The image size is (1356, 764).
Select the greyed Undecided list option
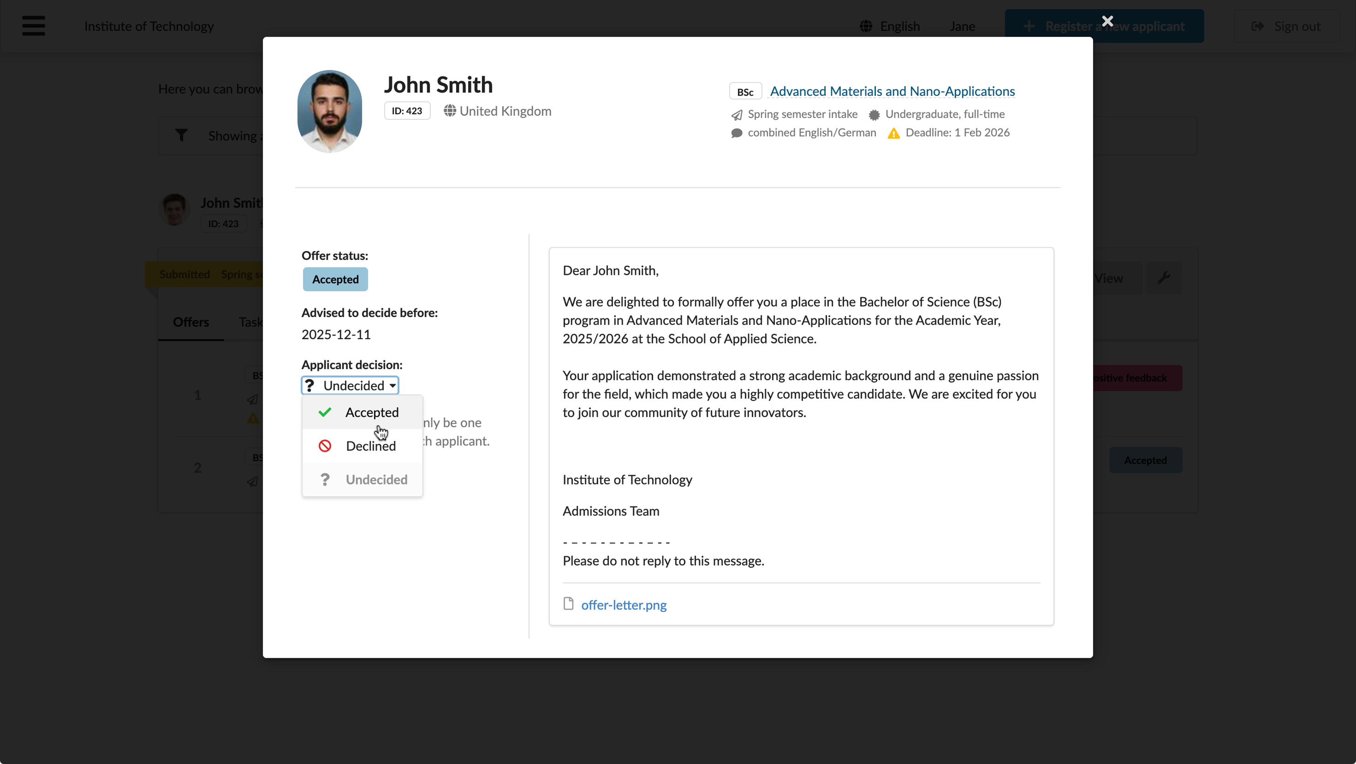(x=362, y=480)
